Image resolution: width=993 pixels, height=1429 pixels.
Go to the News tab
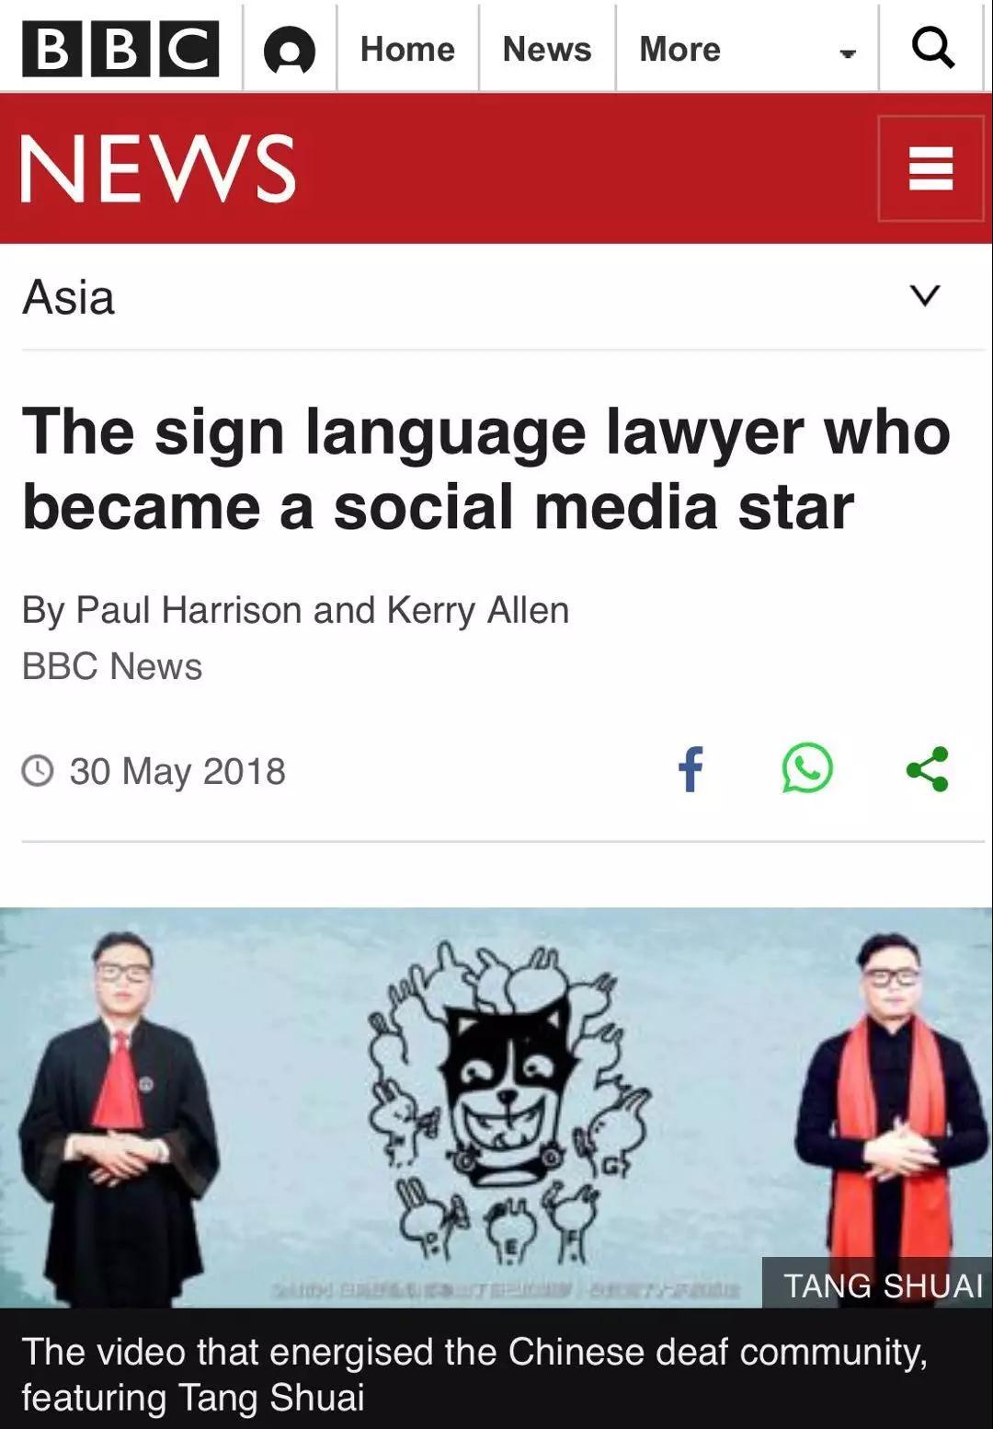coord(547,49)
